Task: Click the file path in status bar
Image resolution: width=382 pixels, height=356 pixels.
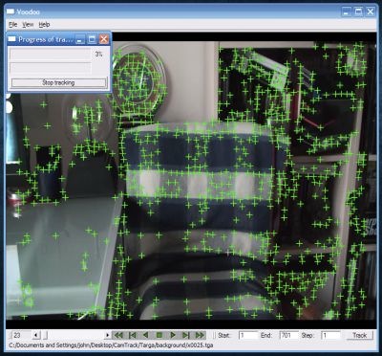Action: (x=111, y=345)
